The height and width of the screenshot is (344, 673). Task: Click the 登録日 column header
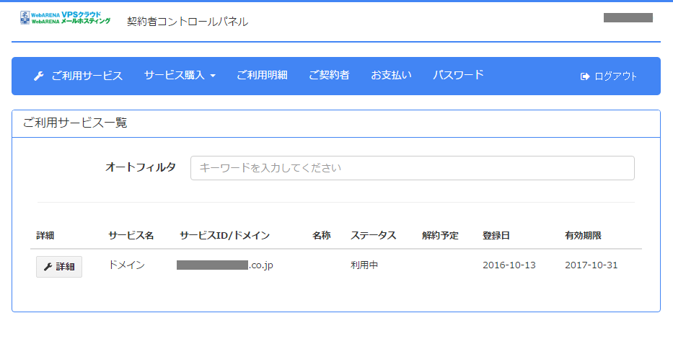coord(496,236)
